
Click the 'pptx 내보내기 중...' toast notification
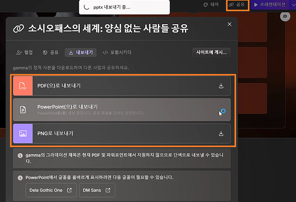(x=124, y=7)
